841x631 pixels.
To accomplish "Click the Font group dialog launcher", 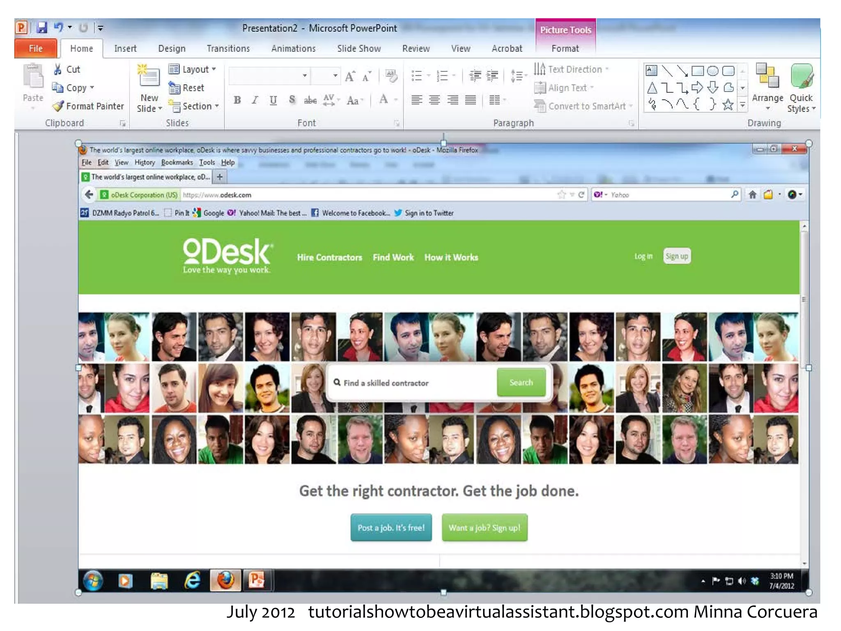I will (x=397, y=123).
